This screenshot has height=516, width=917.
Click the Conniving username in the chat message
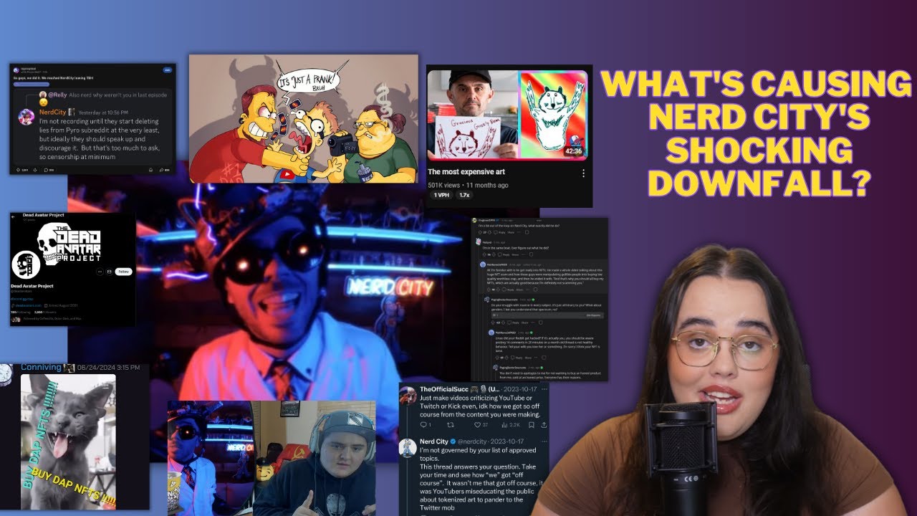[41, 367]
